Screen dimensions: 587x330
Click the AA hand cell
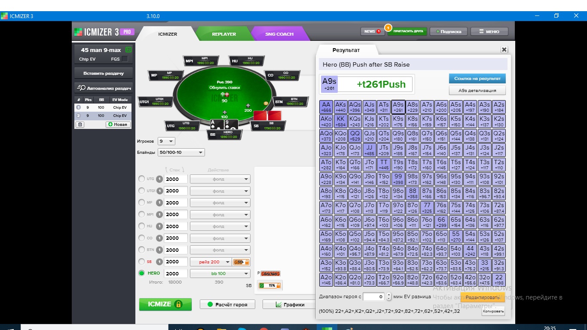point(326,107)
